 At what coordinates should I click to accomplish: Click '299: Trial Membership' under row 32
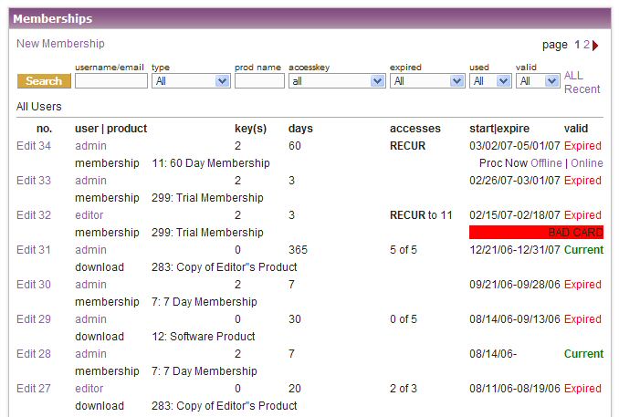point(207,233)
